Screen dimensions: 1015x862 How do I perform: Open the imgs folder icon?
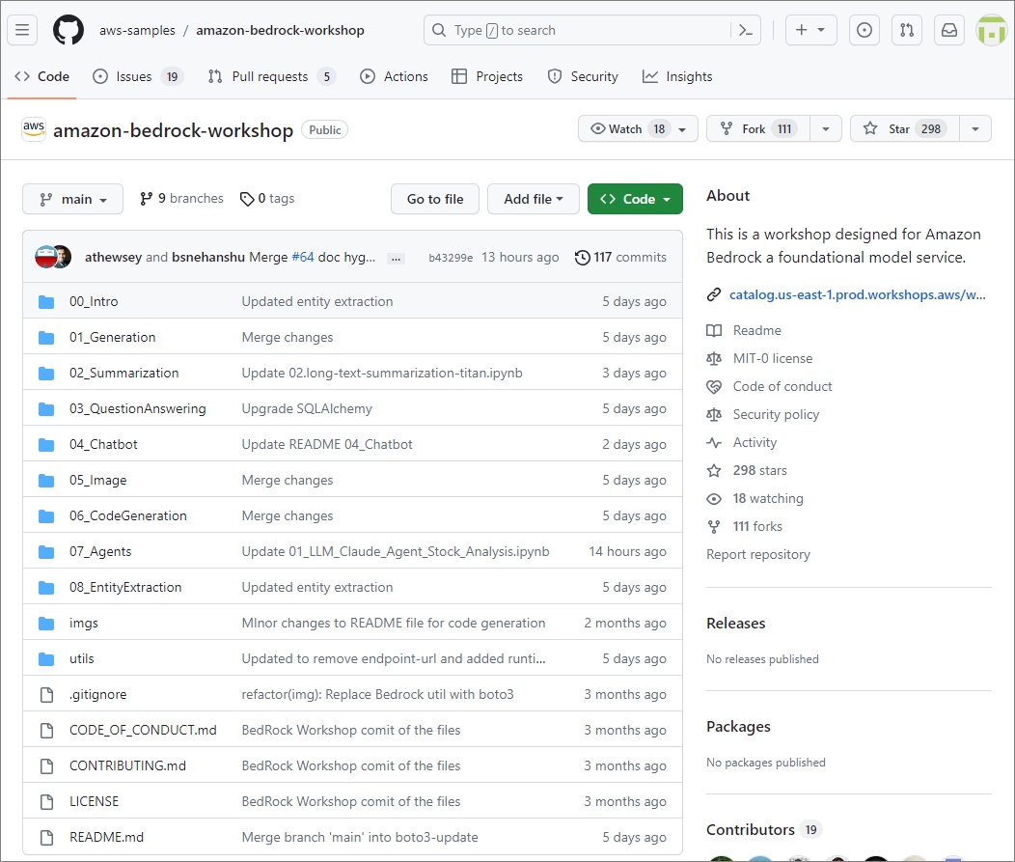(x=46, y=623)
